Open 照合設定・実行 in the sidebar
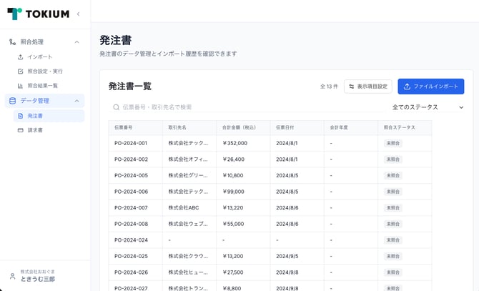This screenshot has height=291, width=479. 44,71
